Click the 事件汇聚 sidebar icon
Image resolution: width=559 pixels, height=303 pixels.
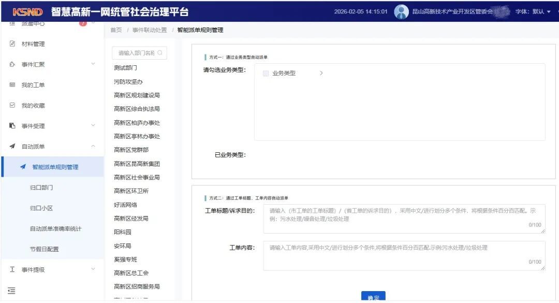click(12, 65)
